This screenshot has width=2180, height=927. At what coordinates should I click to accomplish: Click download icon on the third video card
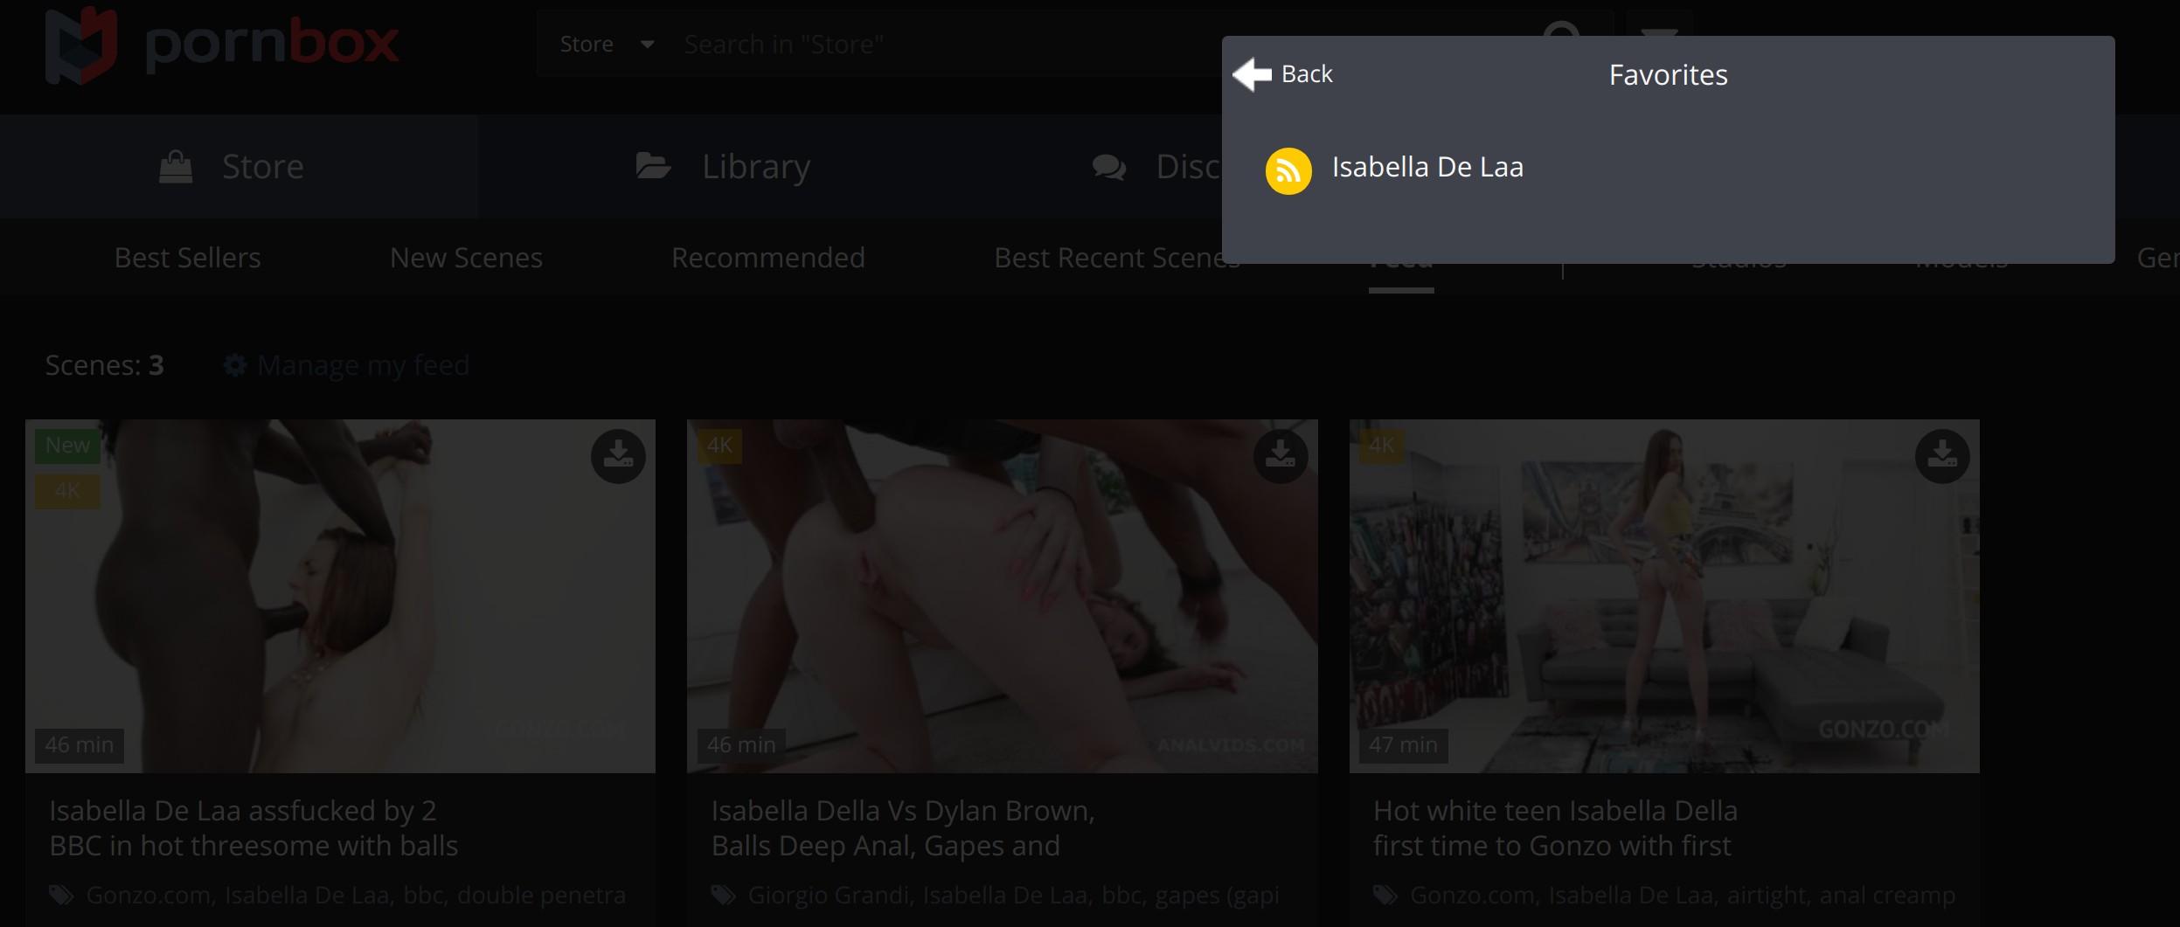(x=1941, y=455)
